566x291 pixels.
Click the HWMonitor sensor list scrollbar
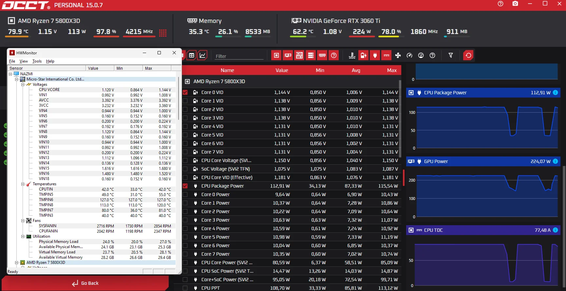click(x=178, y=99)
